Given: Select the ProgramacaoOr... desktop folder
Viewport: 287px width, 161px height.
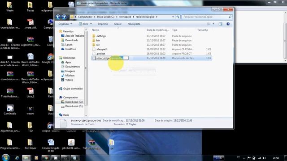Looking at the screenshot, I should tap(10, 144).
